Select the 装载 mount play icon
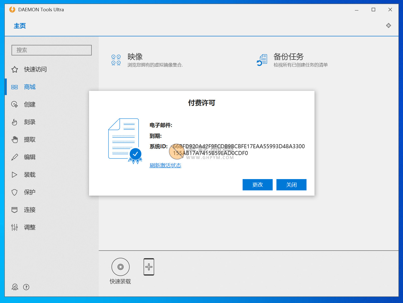 (15, 175)
